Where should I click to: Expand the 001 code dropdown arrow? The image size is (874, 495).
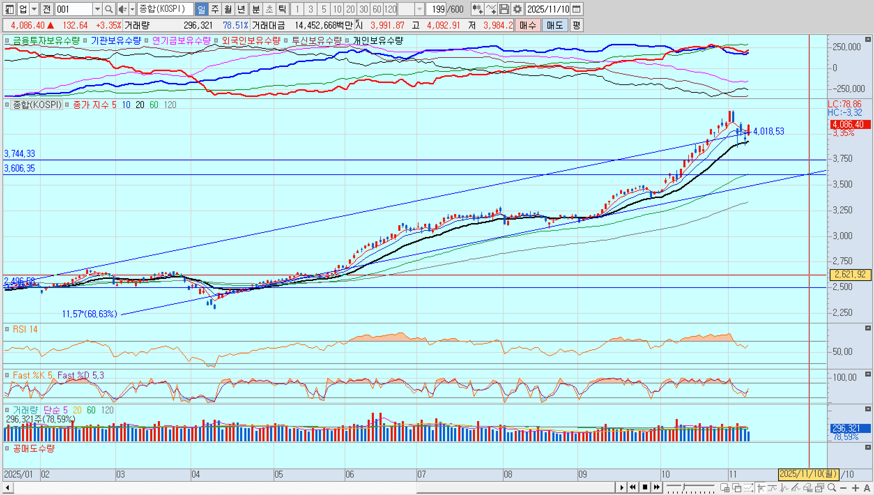97,9
